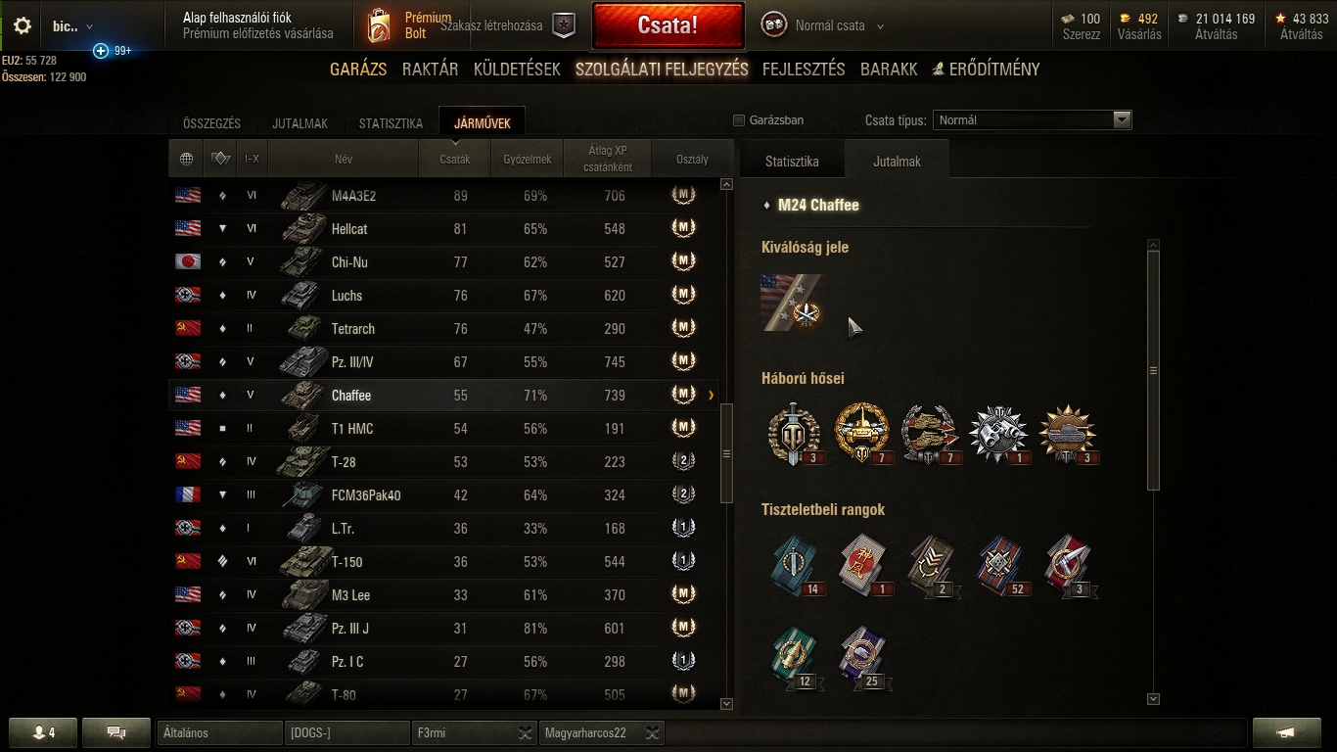The height and width of the screenshot is (752, 1337).
Task: Open the contacts list button showing 4
Action: pyautogui.click(x=43, y=732)
